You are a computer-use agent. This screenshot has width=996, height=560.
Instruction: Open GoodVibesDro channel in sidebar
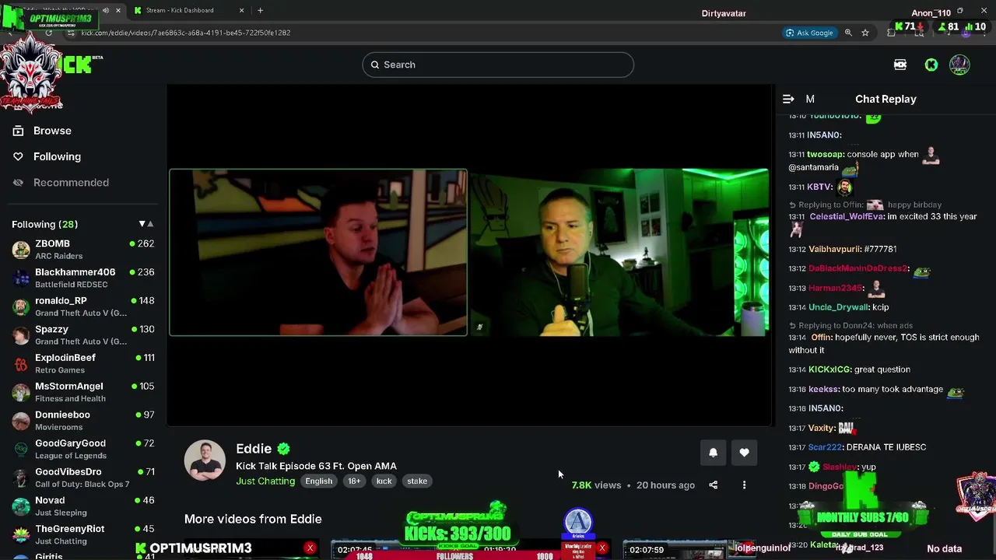pyautogui.click(x=82, y=478)
